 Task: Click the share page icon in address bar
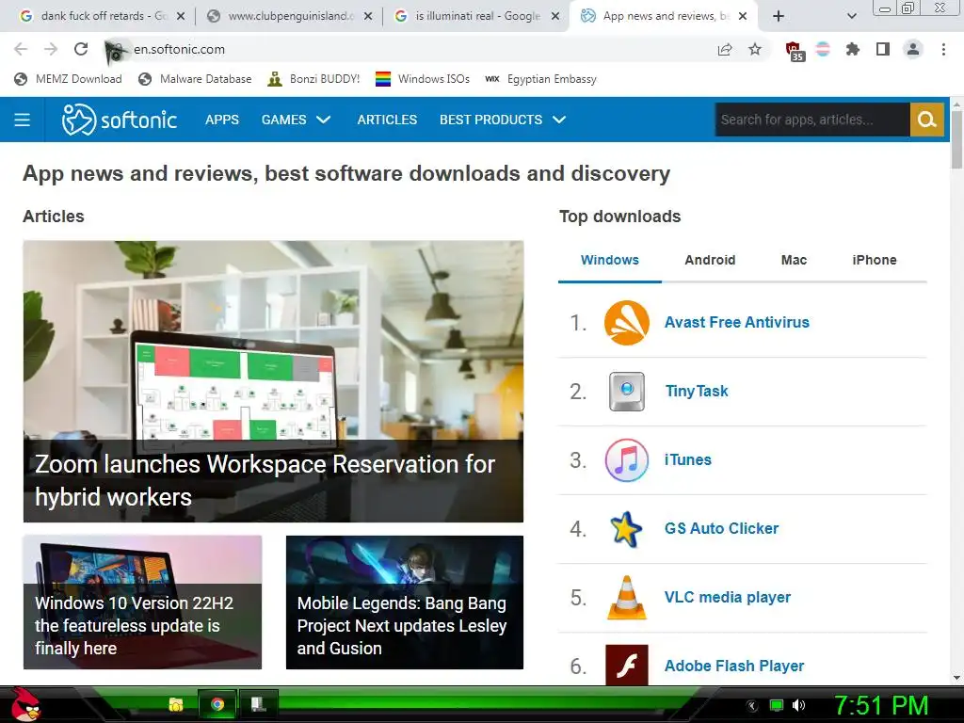tap(725, 49)
